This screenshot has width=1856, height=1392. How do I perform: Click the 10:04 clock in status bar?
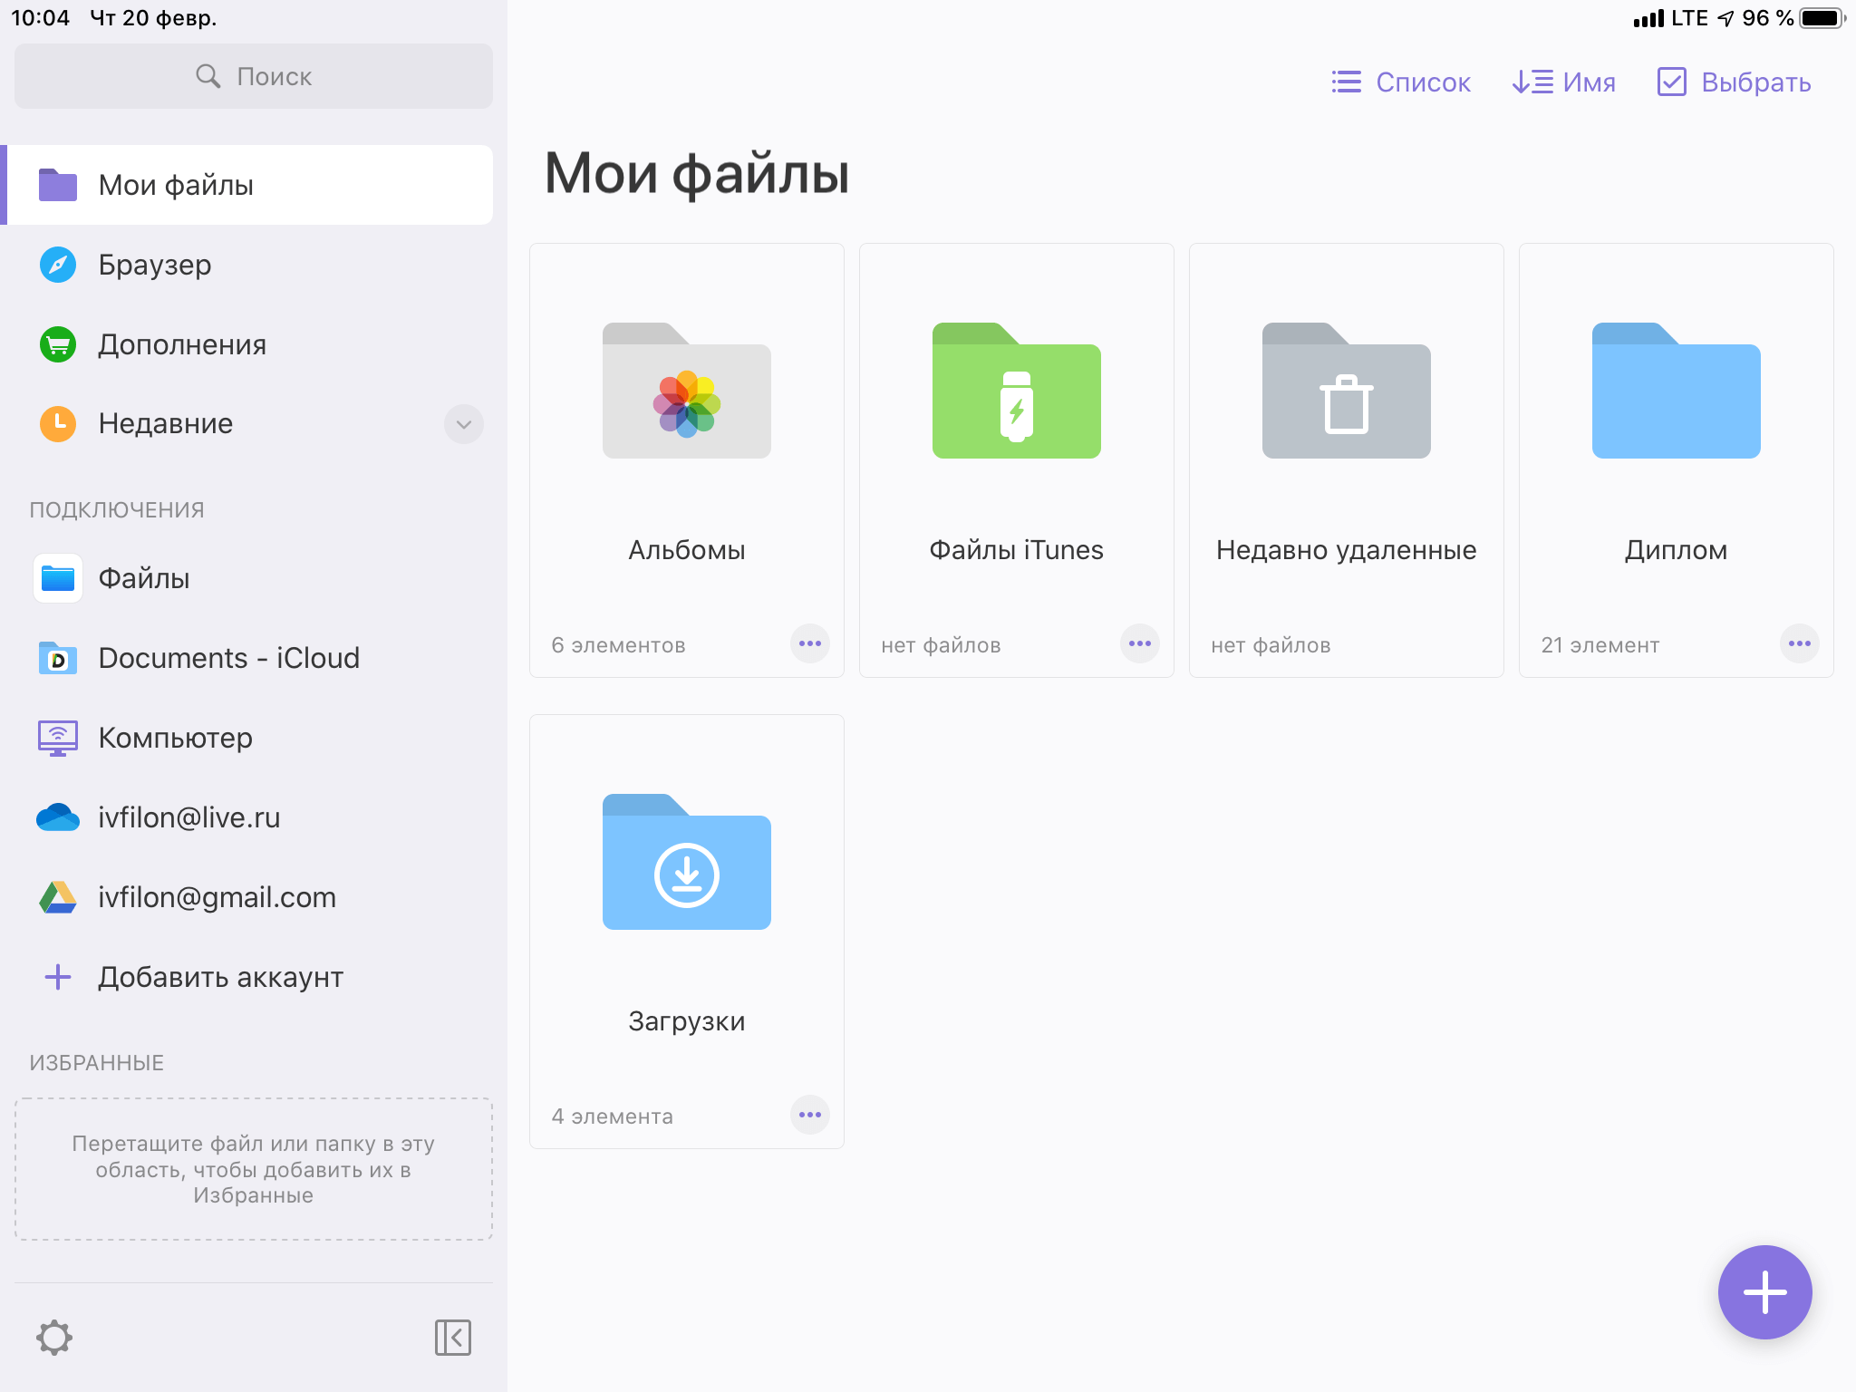40,18
